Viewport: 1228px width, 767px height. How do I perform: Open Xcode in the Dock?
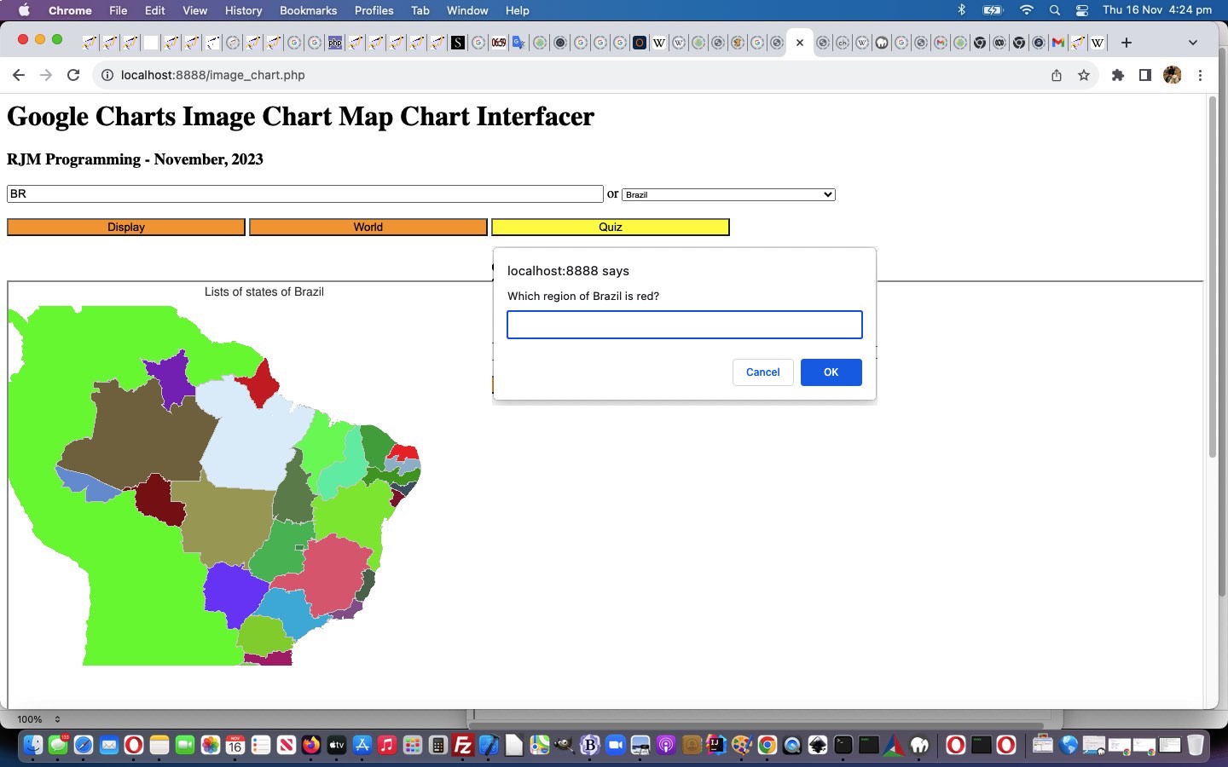coord(489,746)
